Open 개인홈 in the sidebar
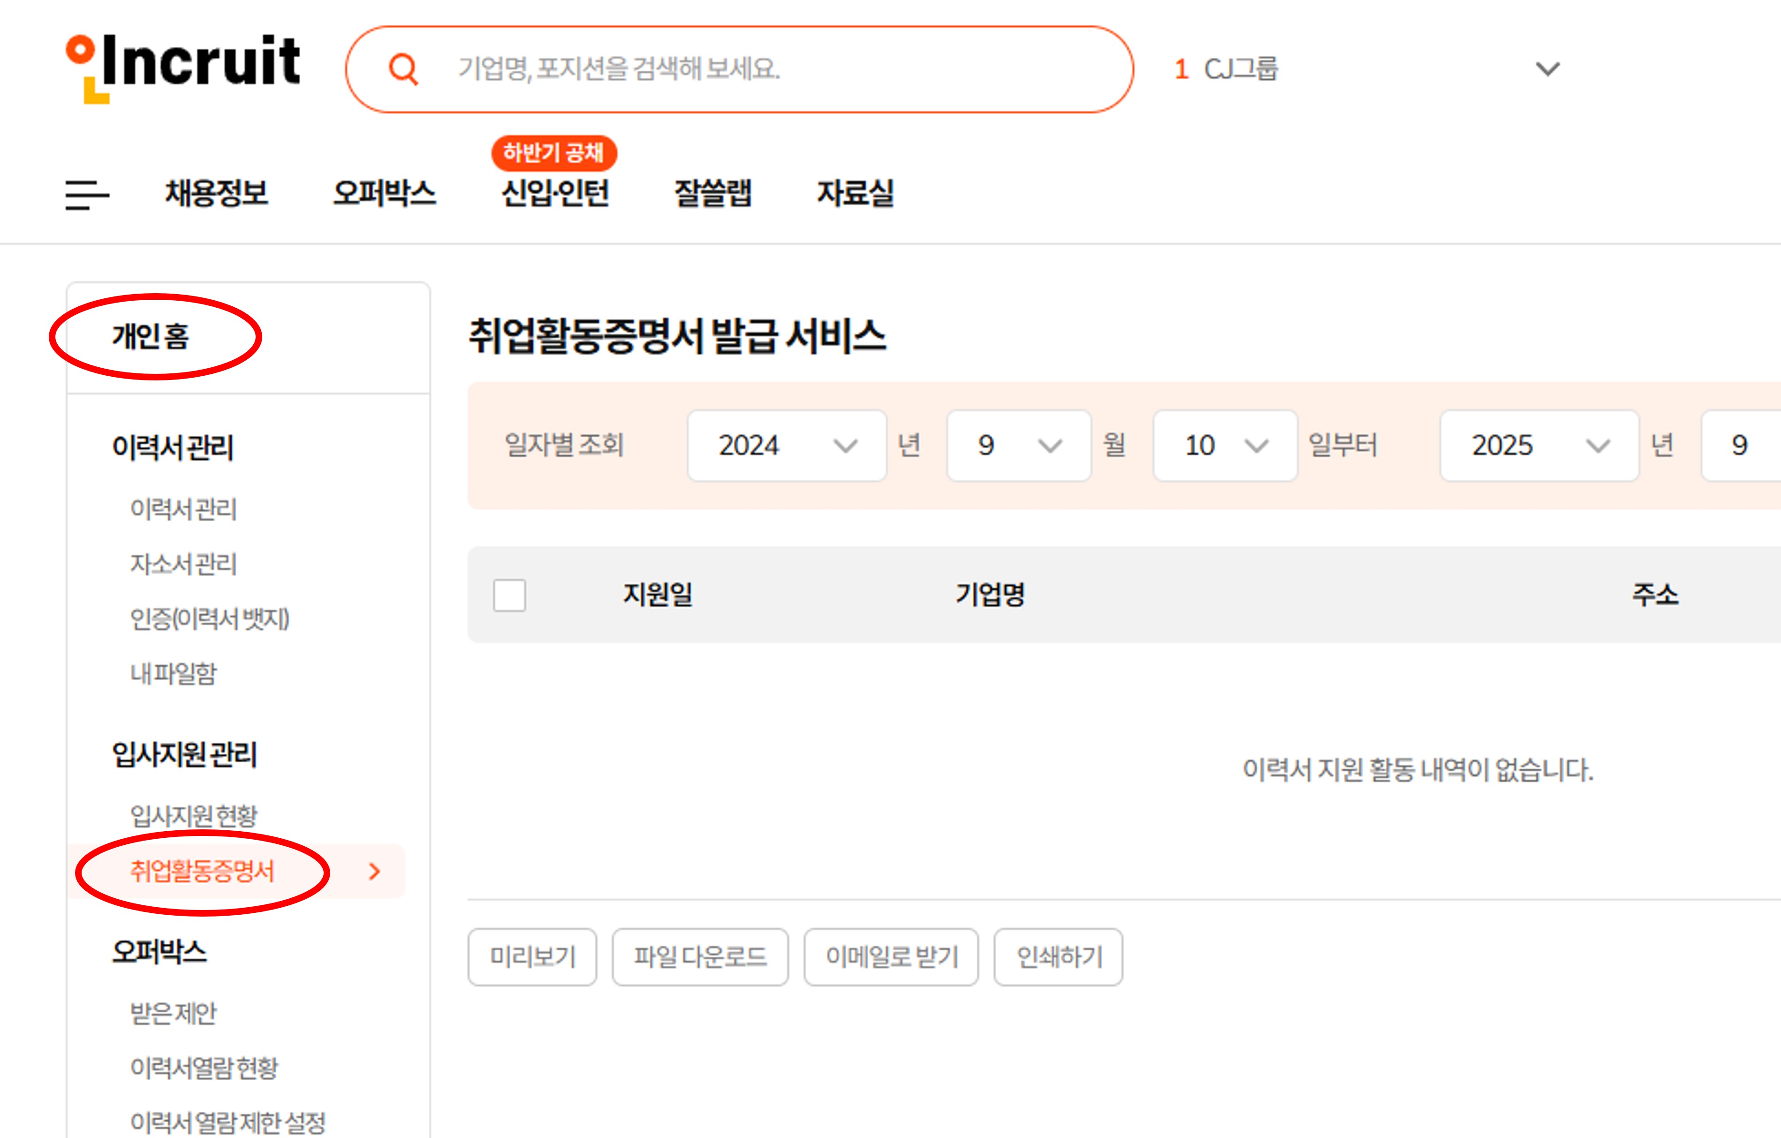1781x1138 pixels. [151, 336]
